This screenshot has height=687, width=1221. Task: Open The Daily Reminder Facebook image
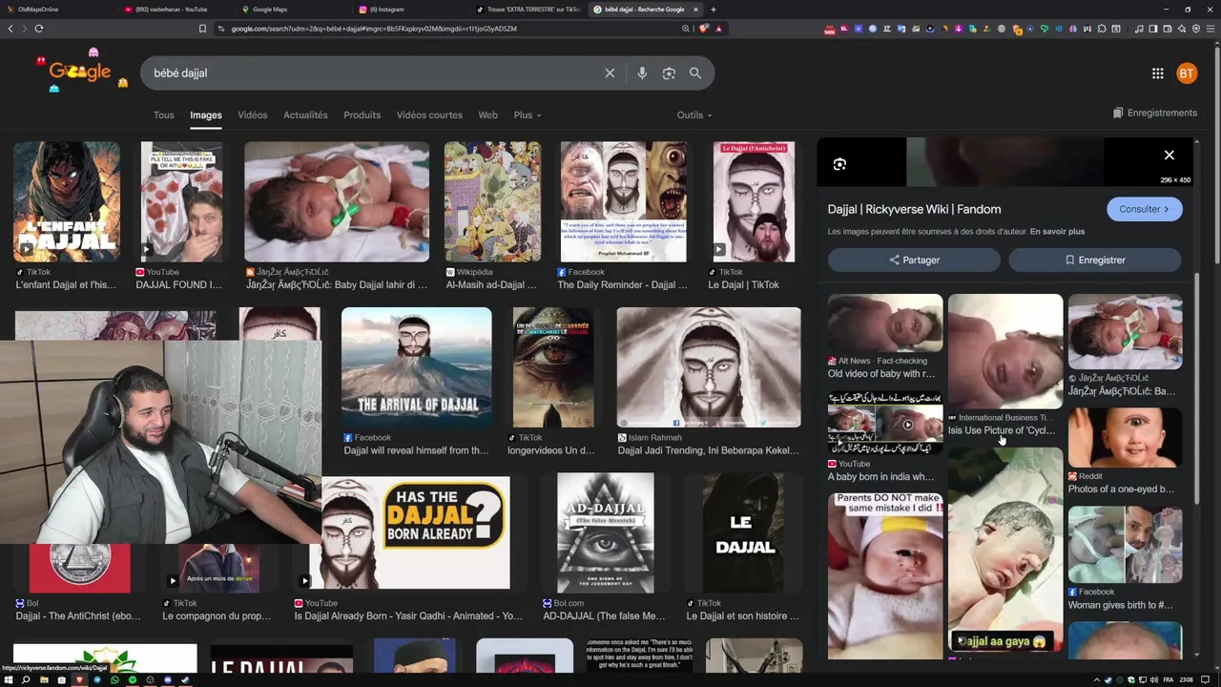pos(623,201)
